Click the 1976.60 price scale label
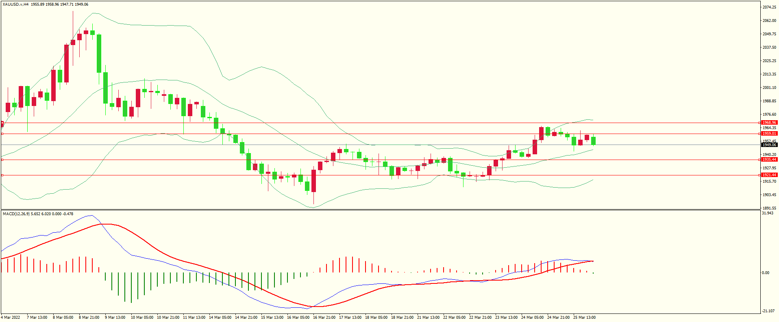The width and height of the screenshot is (779, 322). (x=770, y=115)
